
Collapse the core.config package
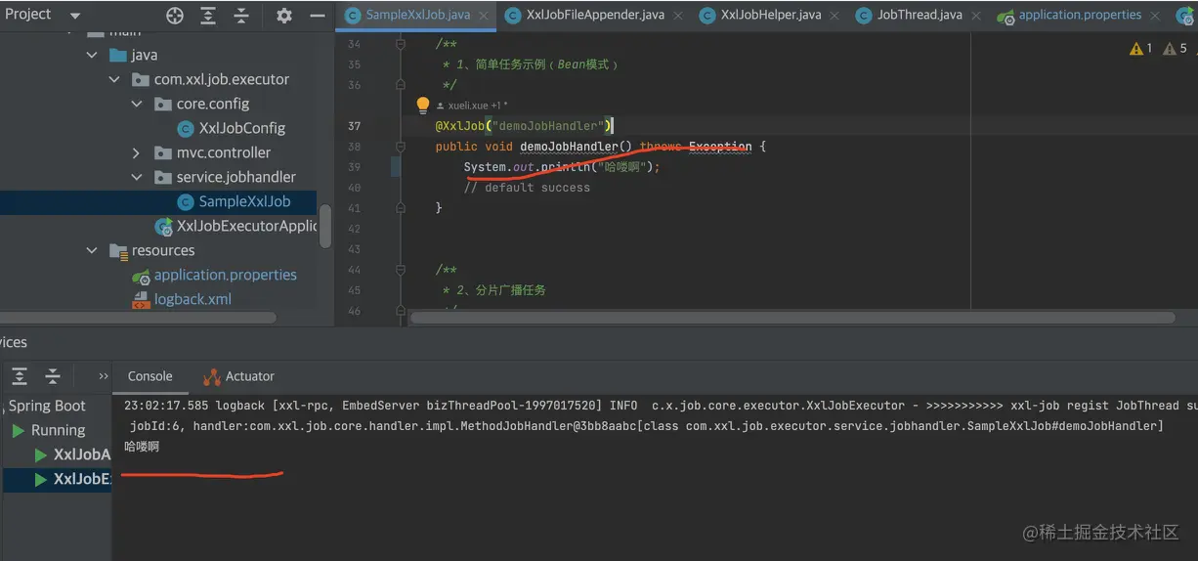[x=137, y=104]
